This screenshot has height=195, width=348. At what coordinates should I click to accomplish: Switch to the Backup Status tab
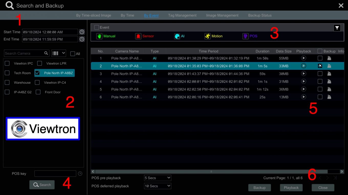(260, 15)
